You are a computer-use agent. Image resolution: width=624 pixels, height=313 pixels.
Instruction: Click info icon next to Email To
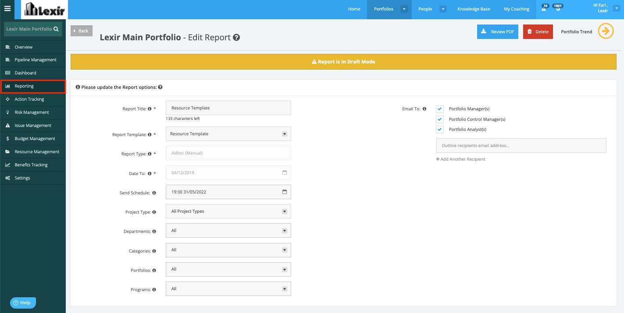[424, 109]
